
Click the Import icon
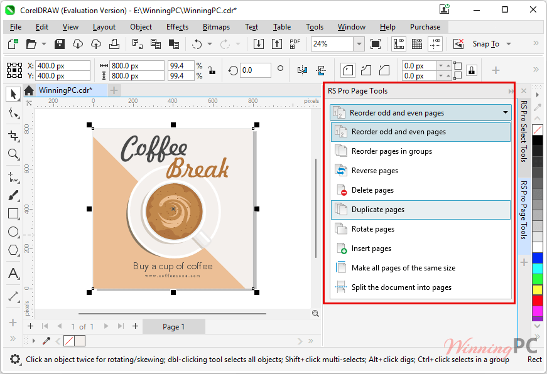259,44
